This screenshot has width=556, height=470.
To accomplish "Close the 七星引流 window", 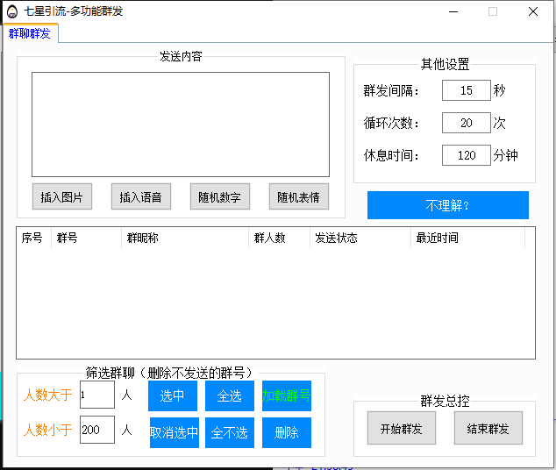I will [533, 11].
